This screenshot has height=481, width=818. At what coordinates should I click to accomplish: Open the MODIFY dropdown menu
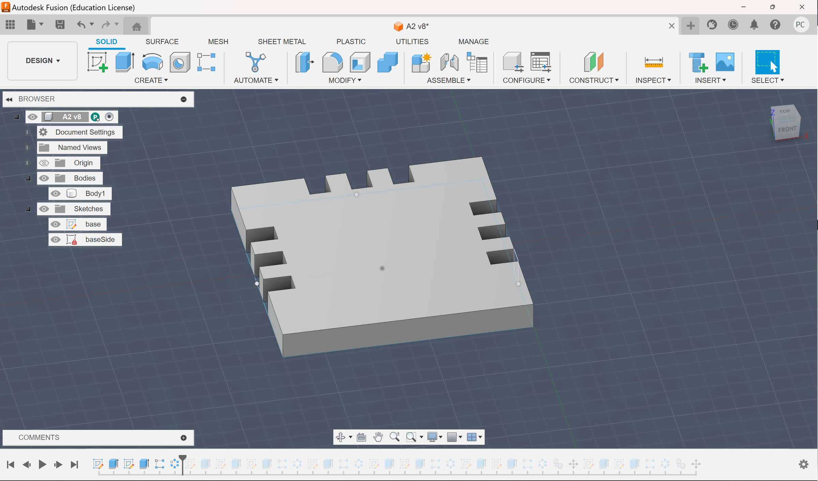pos(345,80)
